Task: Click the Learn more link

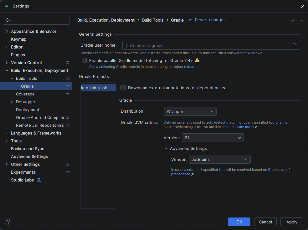Action: [x=244, y=127]
